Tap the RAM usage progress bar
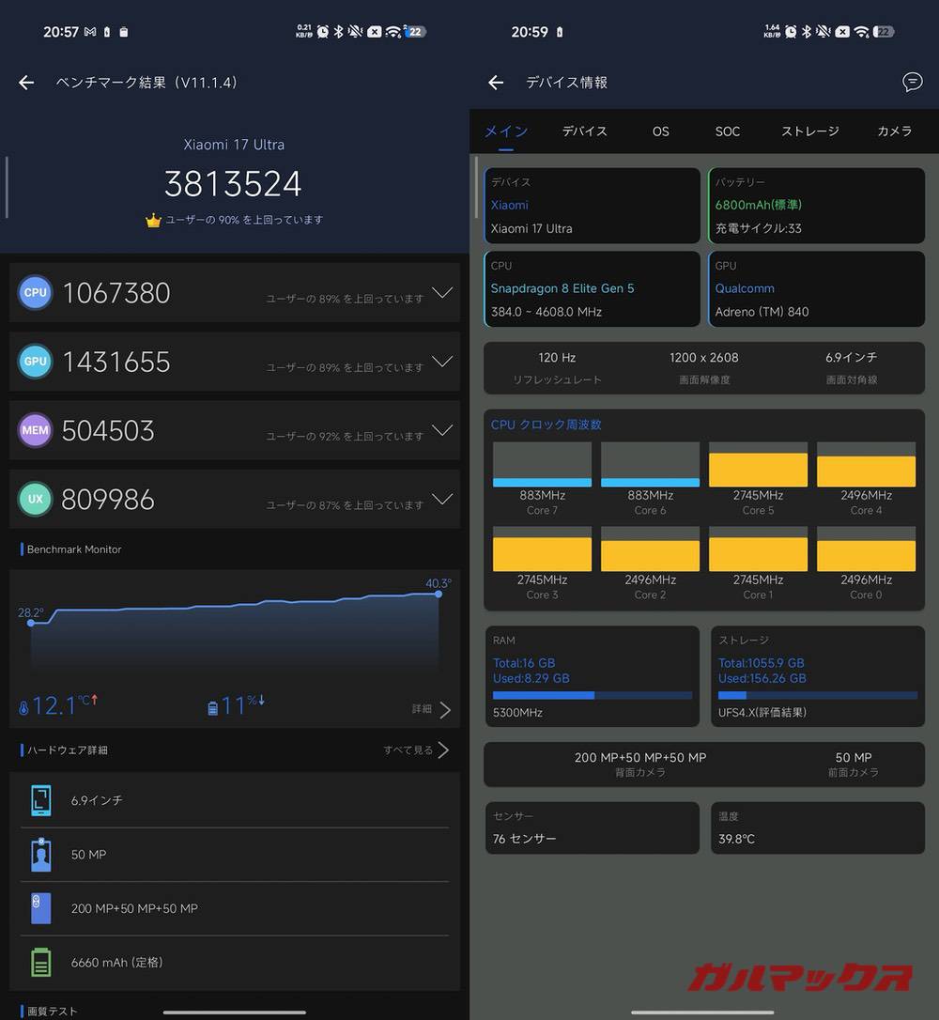This screenshot has width=939, height=1020. coord(593,695)
